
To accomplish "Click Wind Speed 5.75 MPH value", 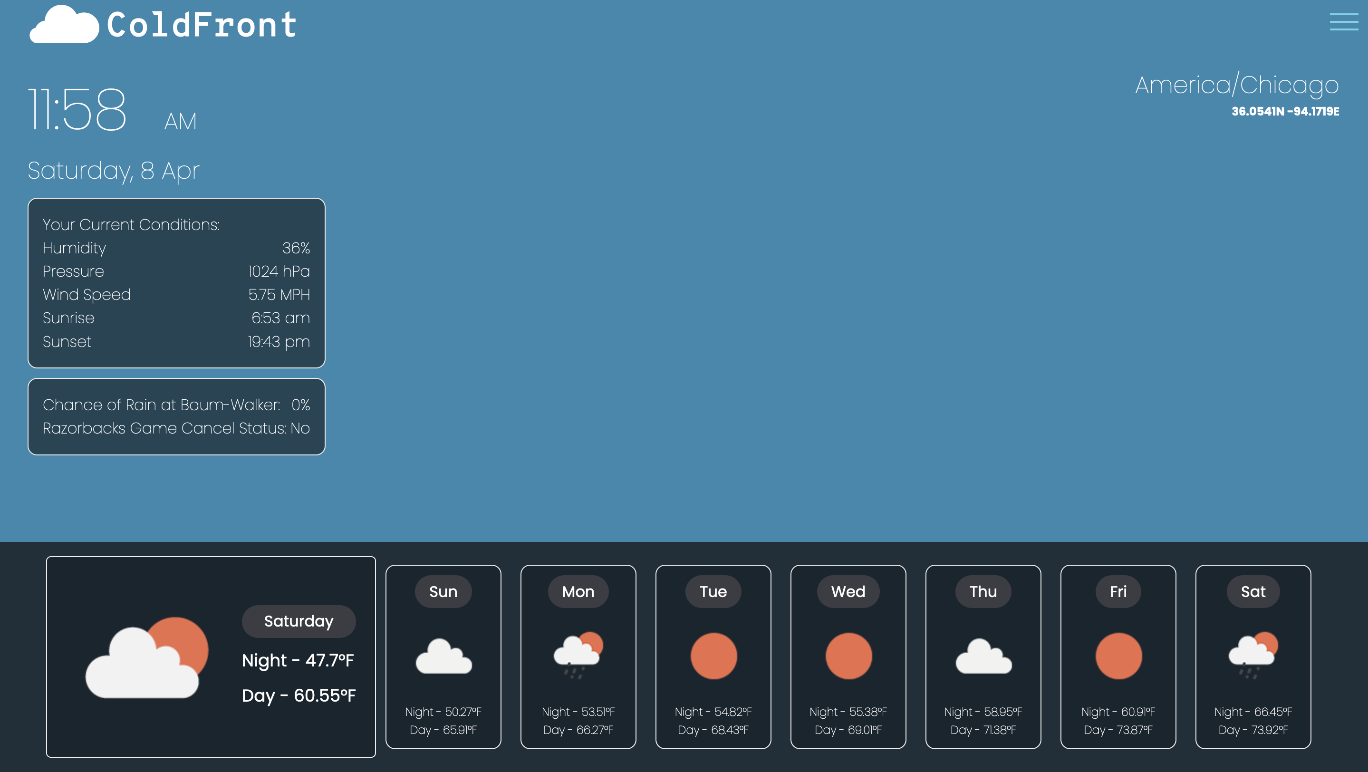I will click(x=279, y=295).
